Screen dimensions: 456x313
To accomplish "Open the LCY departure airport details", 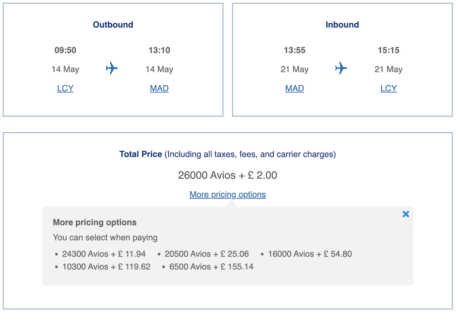I will [65, 88].
